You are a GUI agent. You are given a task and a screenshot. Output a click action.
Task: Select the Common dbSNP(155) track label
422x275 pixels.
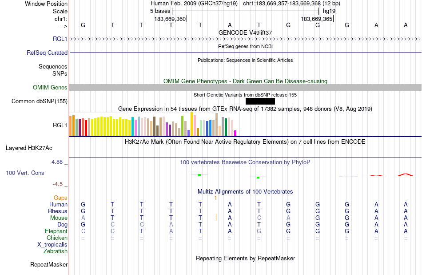point(39,101)
